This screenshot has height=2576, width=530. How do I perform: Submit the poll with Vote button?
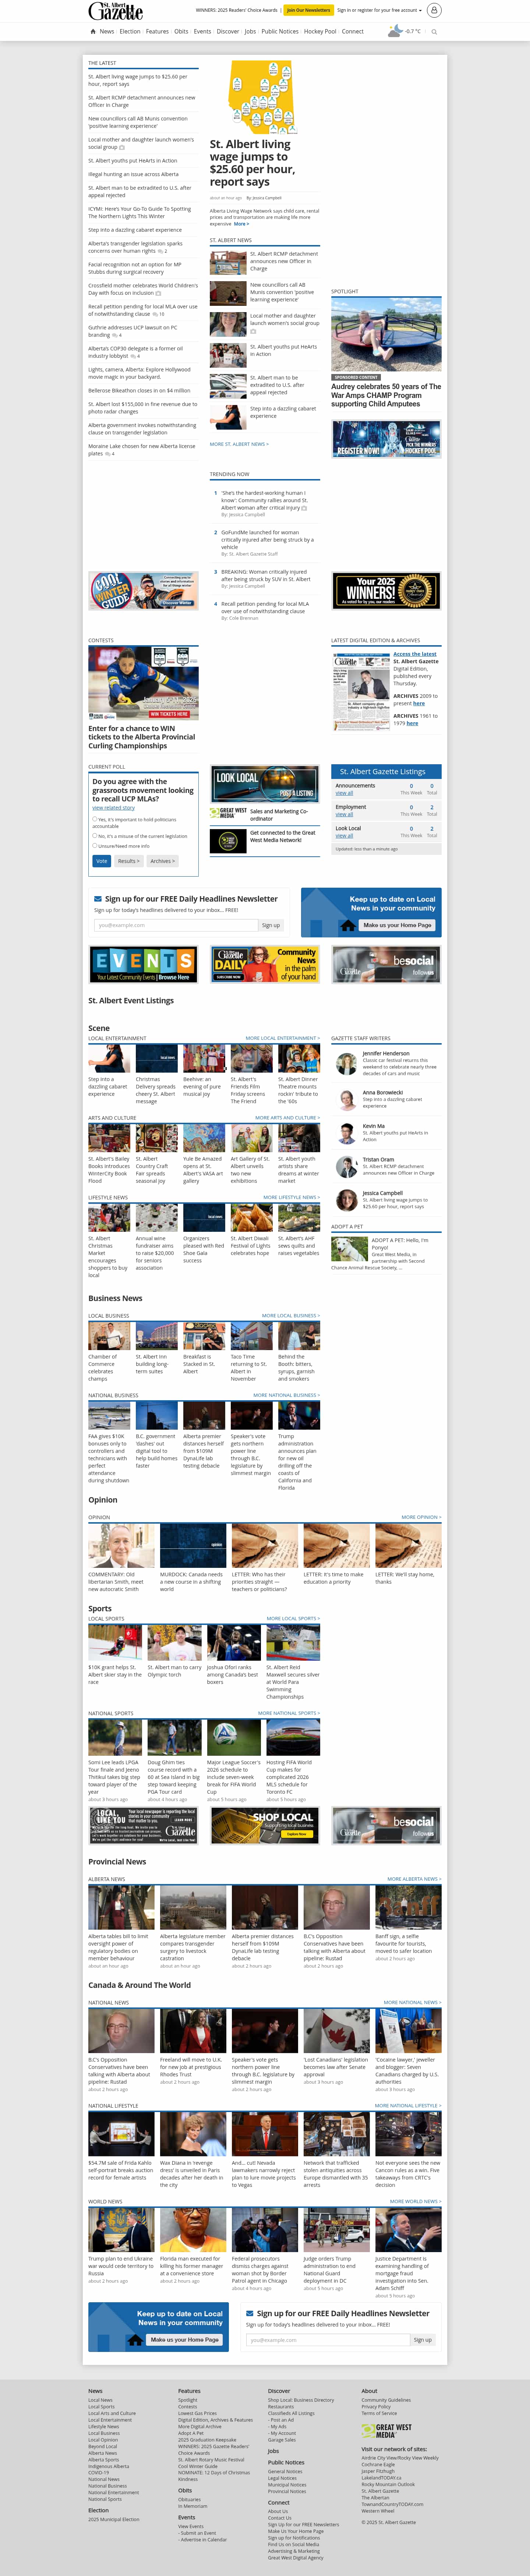click(102, 861)
